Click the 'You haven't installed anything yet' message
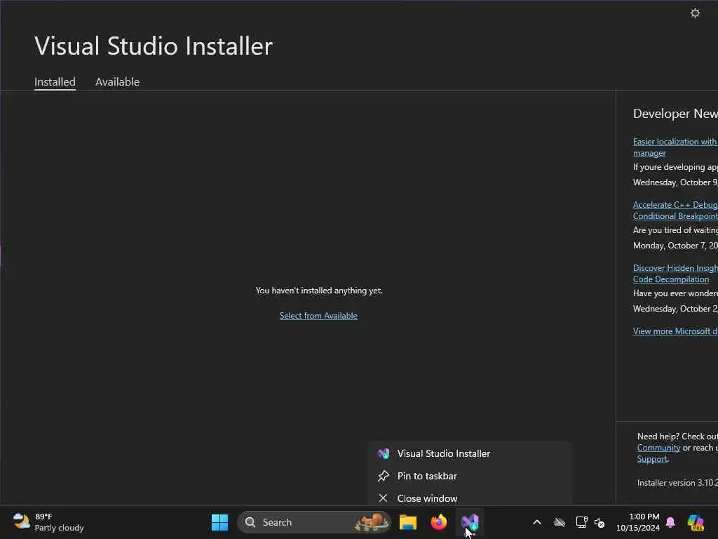The width and height of the screenshot is (718, 539). [319, 291]
